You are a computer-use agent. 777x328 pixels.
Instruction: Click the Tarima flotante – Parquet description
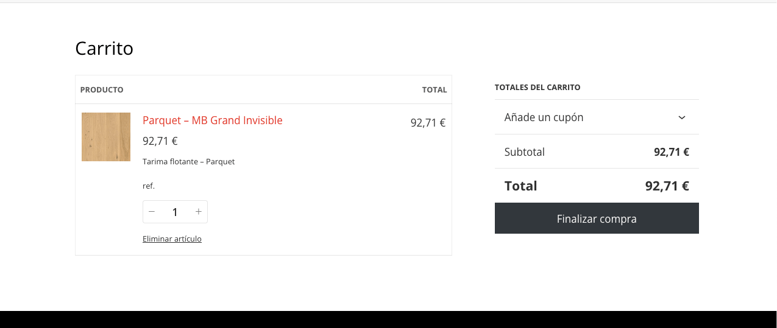coord(189,162)
